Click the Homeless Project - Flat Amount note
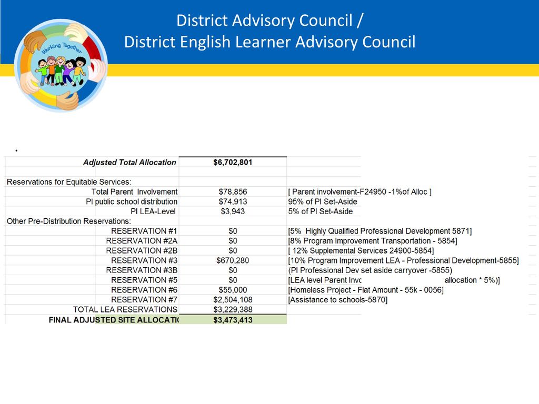Screen dimensions: 539x404 pos(366,290)
